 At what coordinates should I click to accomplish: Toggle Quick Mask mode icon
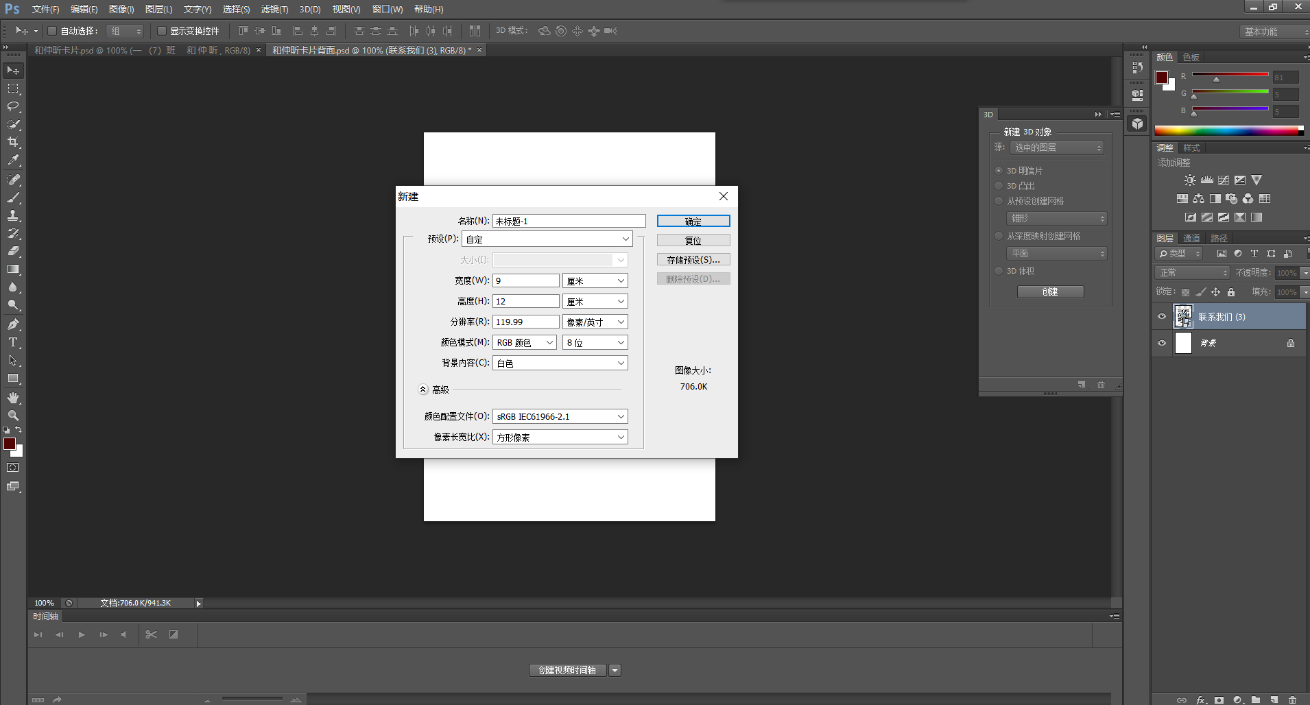[x=13, y=468]
